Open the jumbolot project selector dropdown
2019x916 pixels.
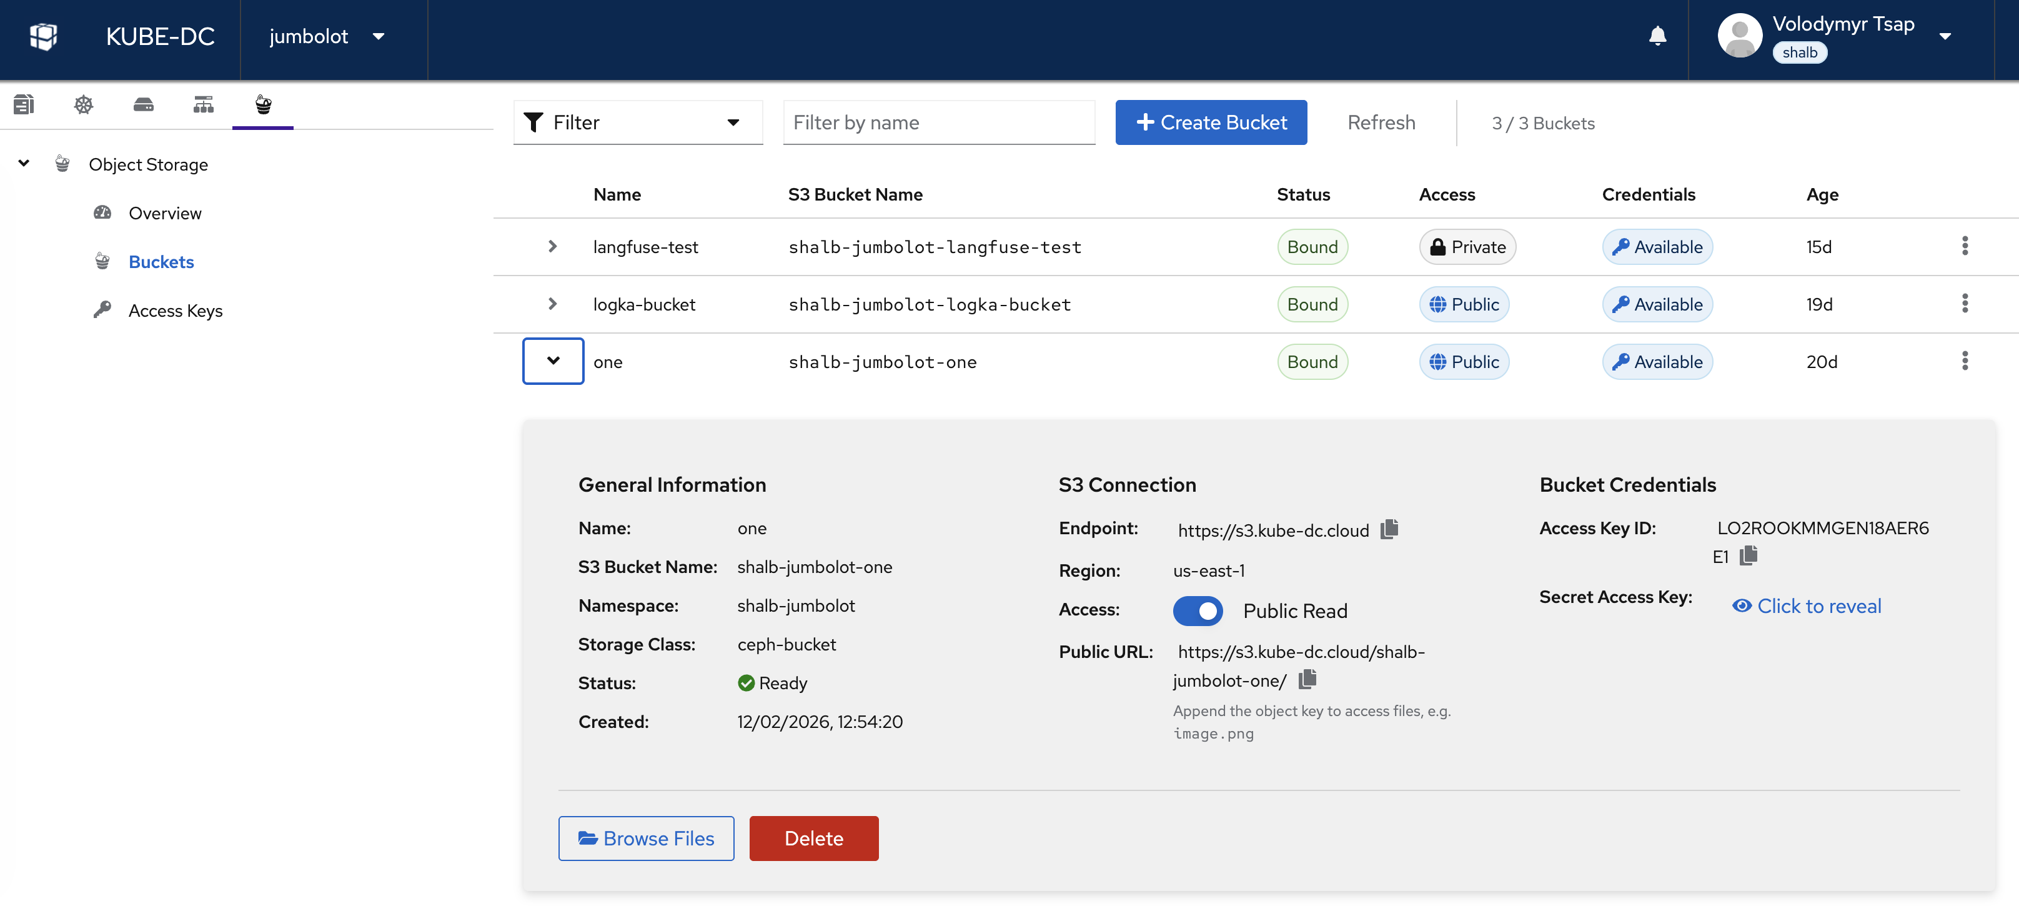point(327,36)
